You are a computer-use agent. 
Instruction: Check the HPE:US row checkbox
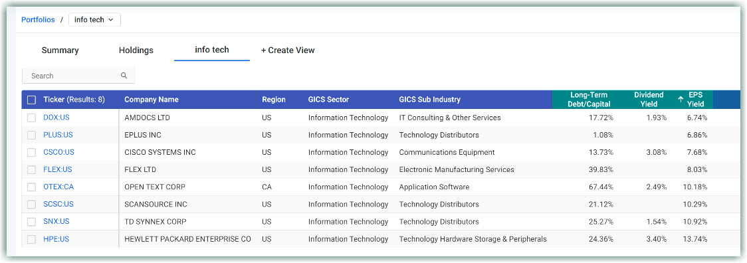pos(31,239)
